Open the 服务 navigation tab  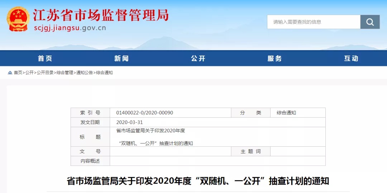[275, 58]
